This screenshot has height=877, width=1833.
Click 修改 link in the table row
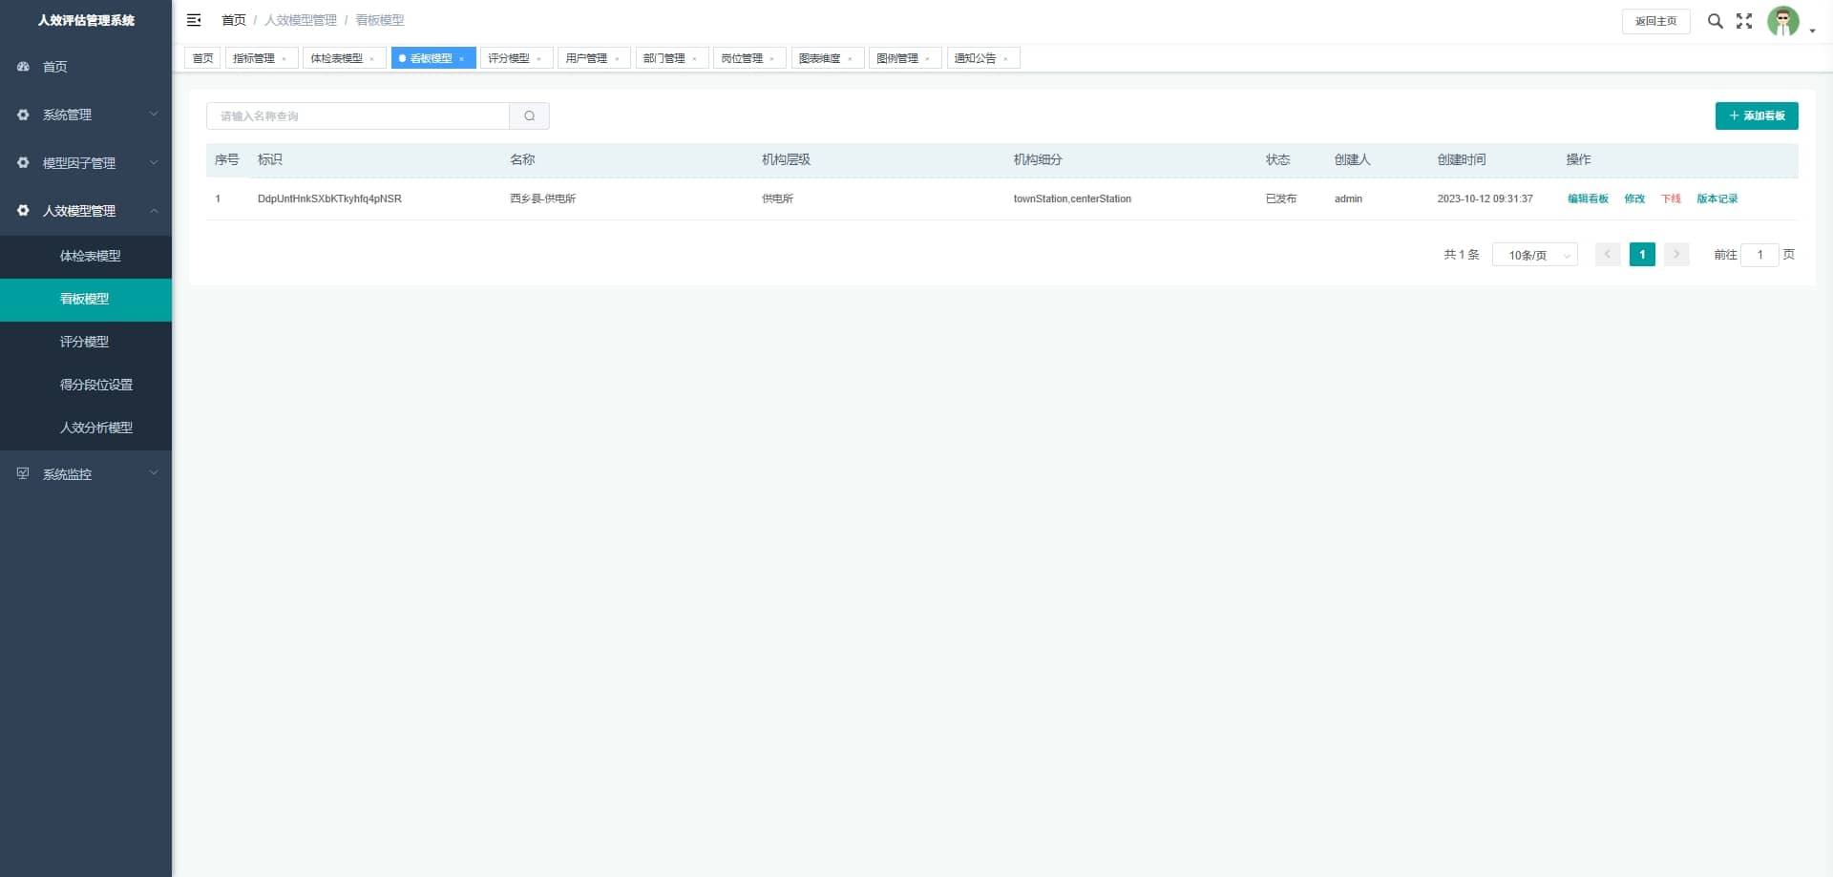[1634, 198]
